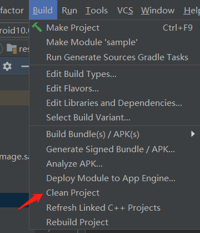
Task: Collapse panel using the minus icon
Action: tap(25, 66)
